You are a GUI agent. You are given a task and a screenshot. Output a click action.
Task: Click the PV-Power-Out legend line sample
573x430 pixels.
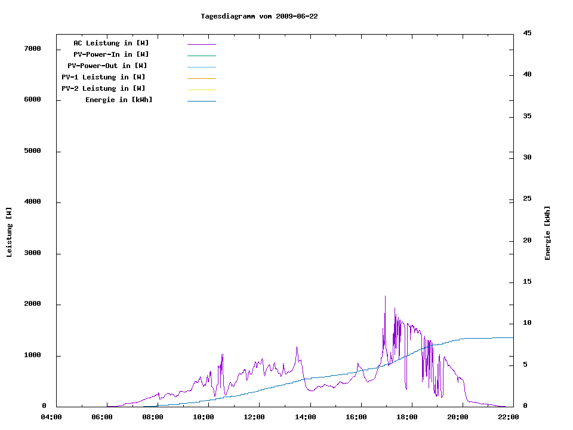[x=201, y=67]
